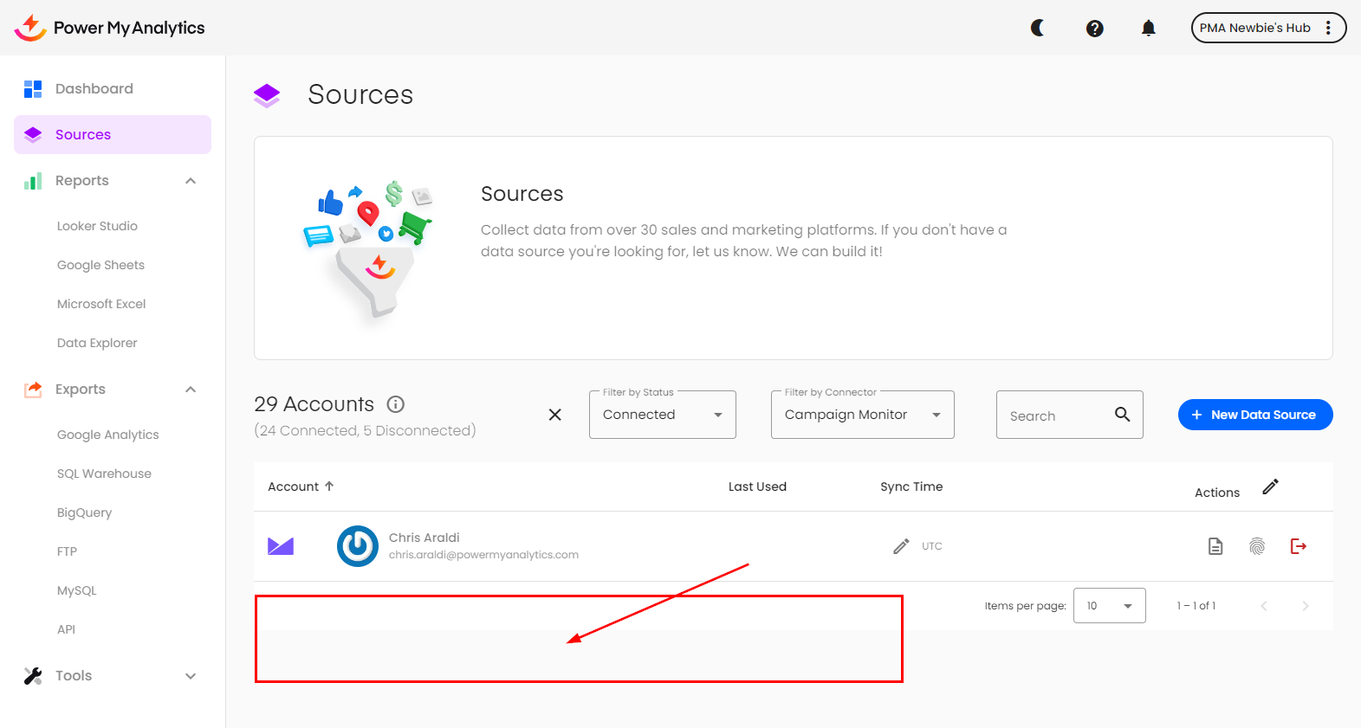The width and height of the screenshot is (1361, 728).
Task: Toggle dark mode moon icon
Action: tap(1037, 29)
